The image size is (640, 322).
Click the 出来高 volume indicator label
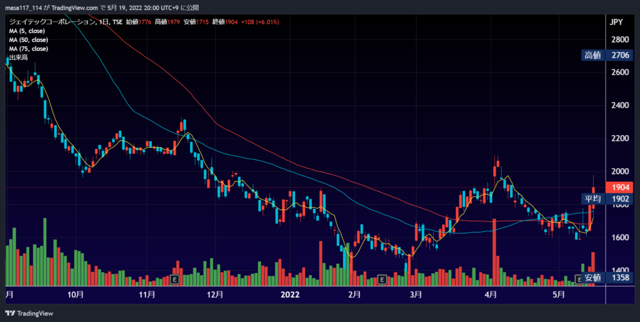(18, 58)
